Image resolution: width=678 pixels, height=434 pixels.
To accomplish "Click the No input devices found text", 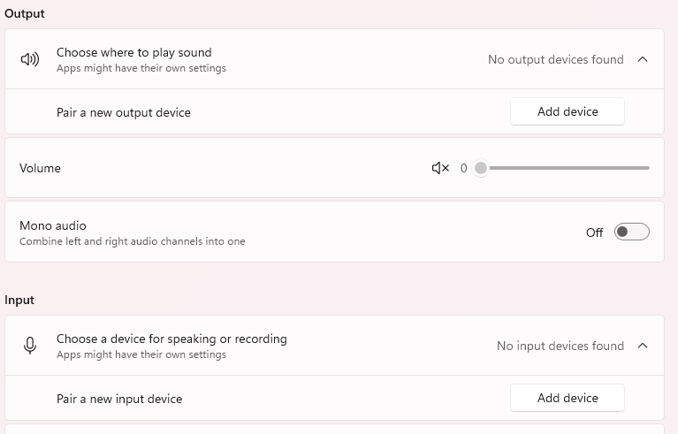I will [560, 346].
